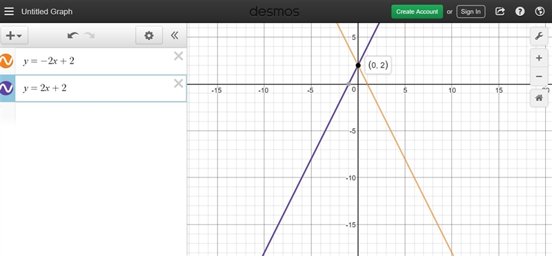Delete the y=-2x+2 expression
The width and height of the screenshot is (552, 256).
(179, 56)
